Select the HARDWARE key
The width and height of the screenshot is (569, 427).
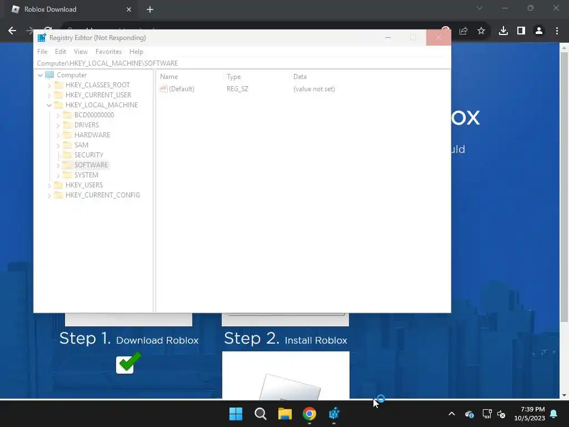tap(92, 135)
